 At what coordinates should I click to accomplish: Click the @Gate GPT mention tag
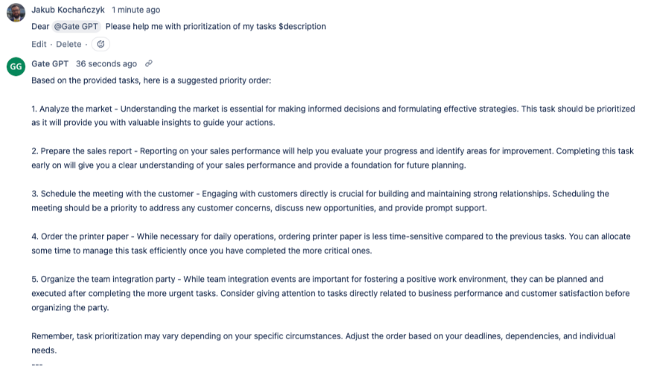pyautogui.click(x=77, y=27)
